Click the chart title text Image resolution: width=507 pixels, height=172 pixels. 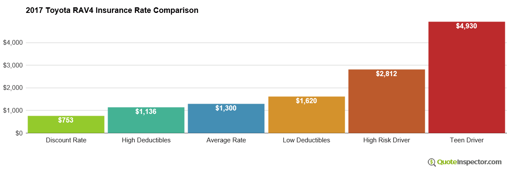tap(112, 10)
